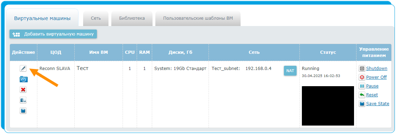Open the backup history folder icon
Image resolution: width=397 pixels, height=134 pixels.
click(24, 79)
